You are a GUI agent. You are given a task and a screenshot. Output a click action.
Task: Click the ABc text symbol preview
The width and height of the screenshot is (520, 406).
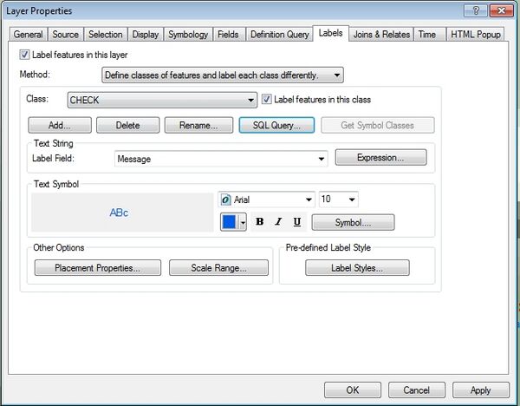(x=120, y=213)
